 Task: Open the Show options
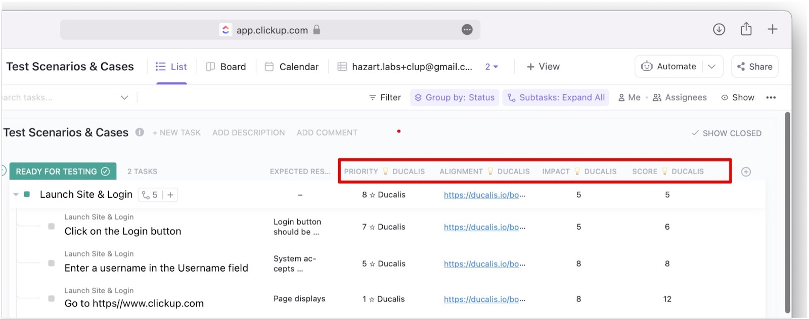738,97
